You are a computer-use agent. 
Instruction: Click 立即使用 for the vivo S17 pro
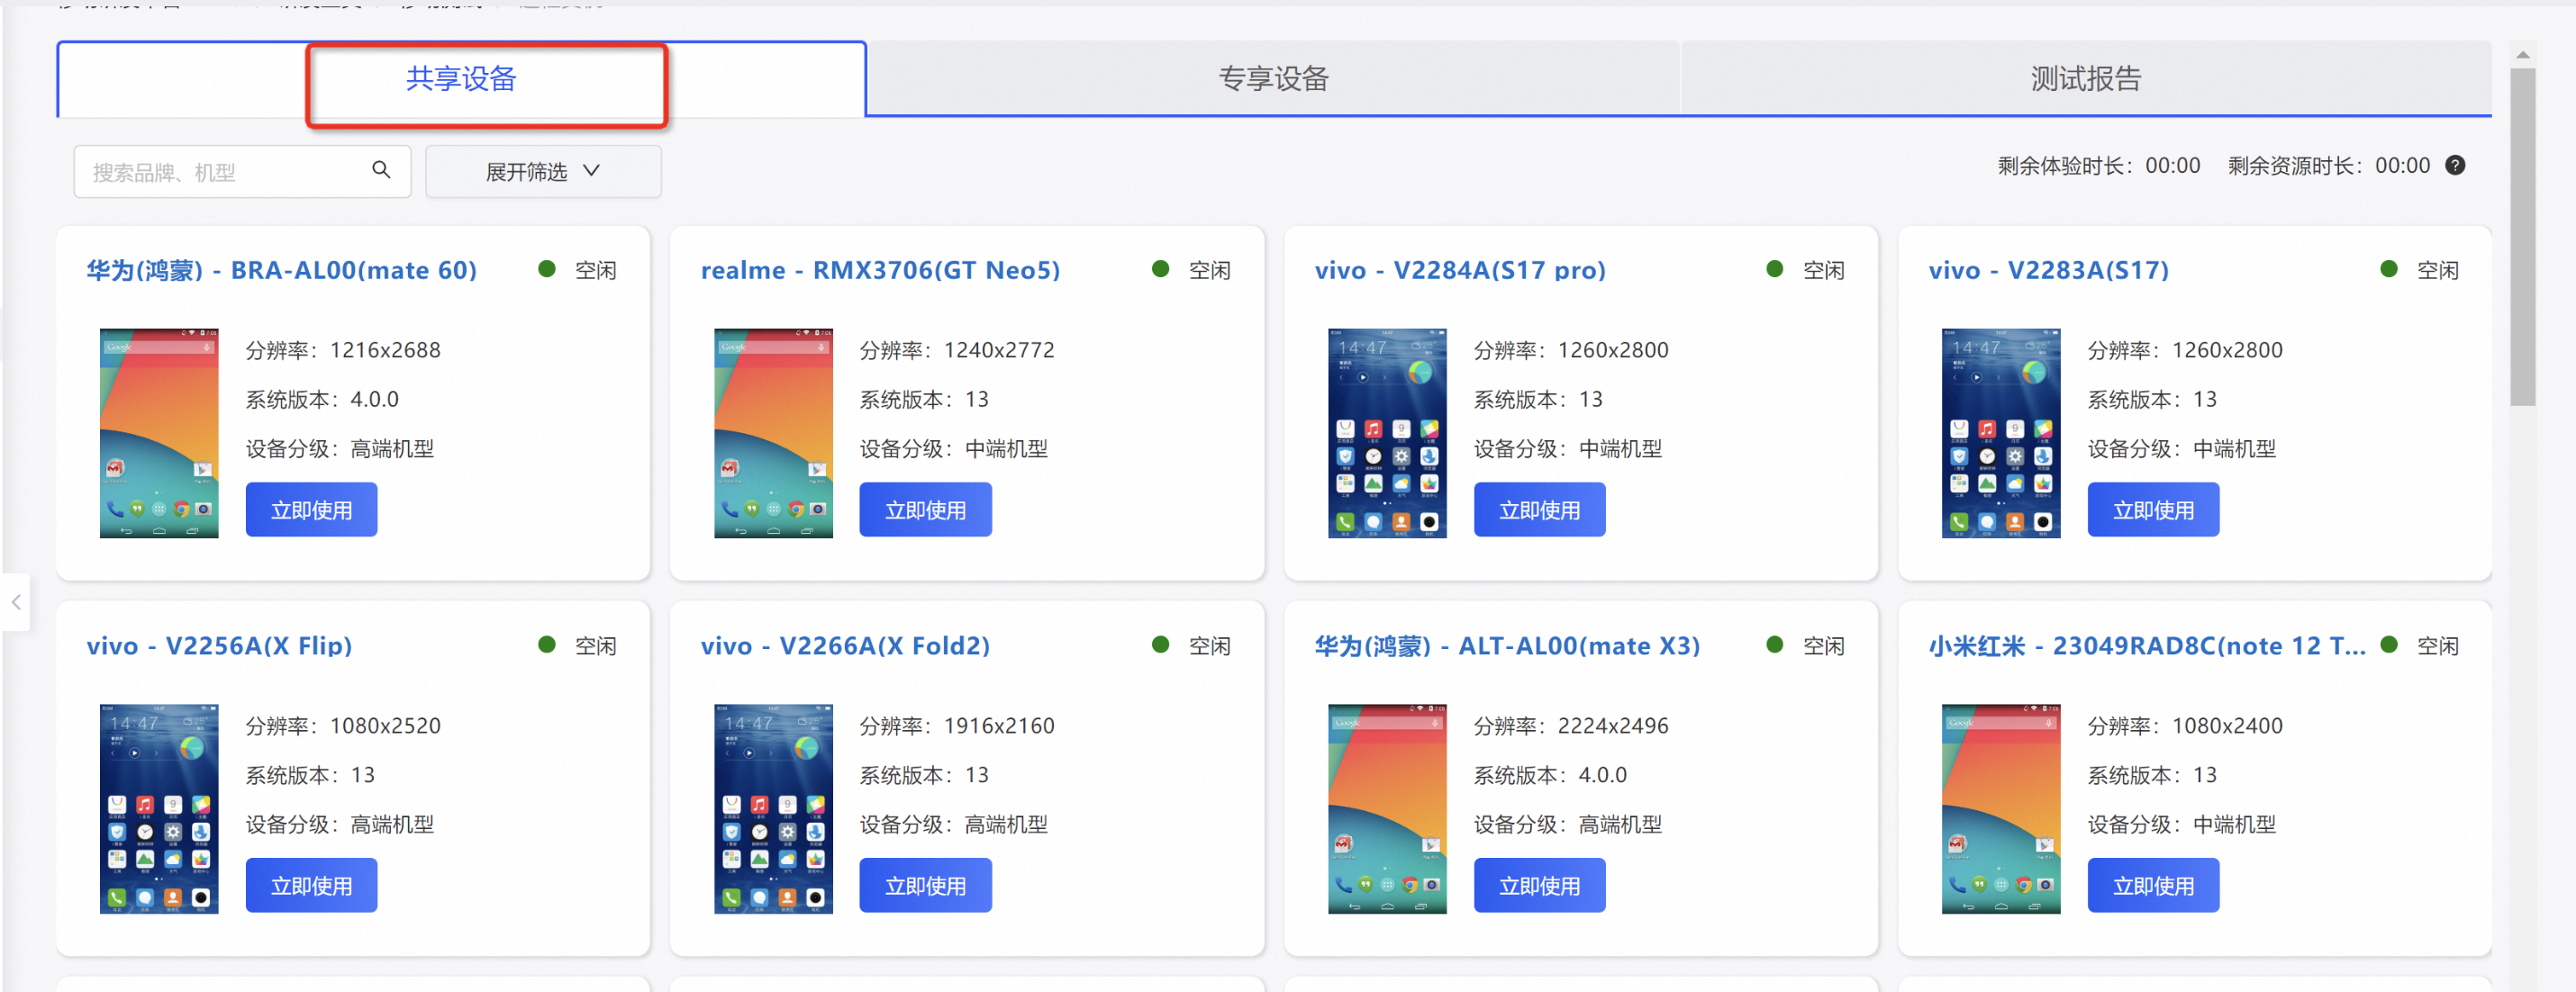pyautogui.click(x=1539, y=510)
